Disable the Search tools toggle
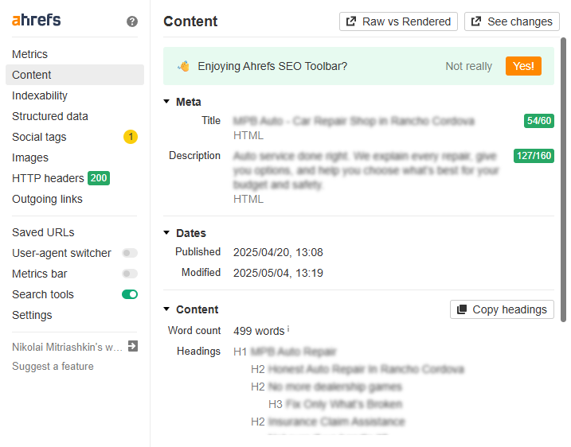571x447 pixels. [129, 294]
